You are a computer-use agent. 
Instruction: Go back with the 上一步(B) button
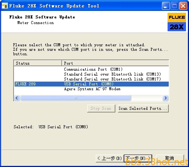click(x=110, y=158)
